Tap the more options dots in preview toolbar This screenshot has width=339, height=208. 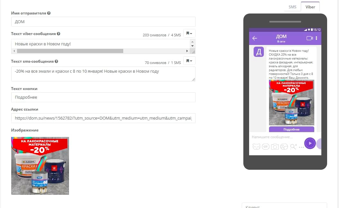click(301, 147)
